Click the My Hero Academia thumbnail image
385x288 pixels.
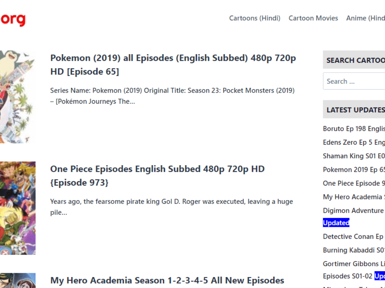tap(18, 281)
